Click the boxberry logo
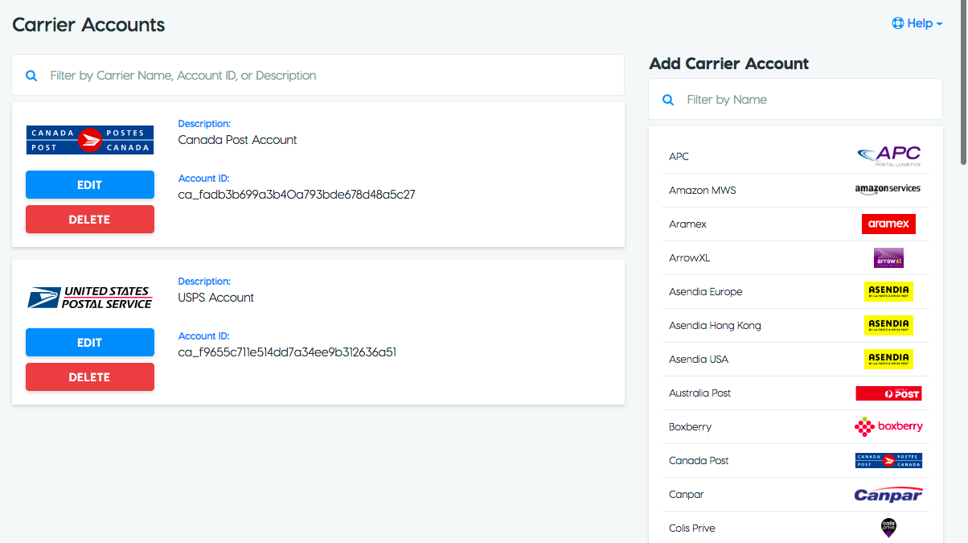 click(888, 426)
